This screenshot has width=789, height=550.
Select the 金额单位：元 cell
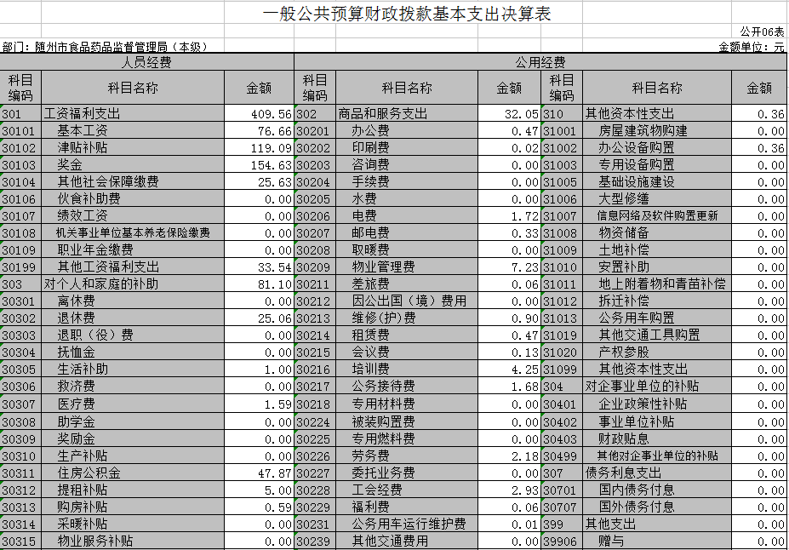[752, 47]
